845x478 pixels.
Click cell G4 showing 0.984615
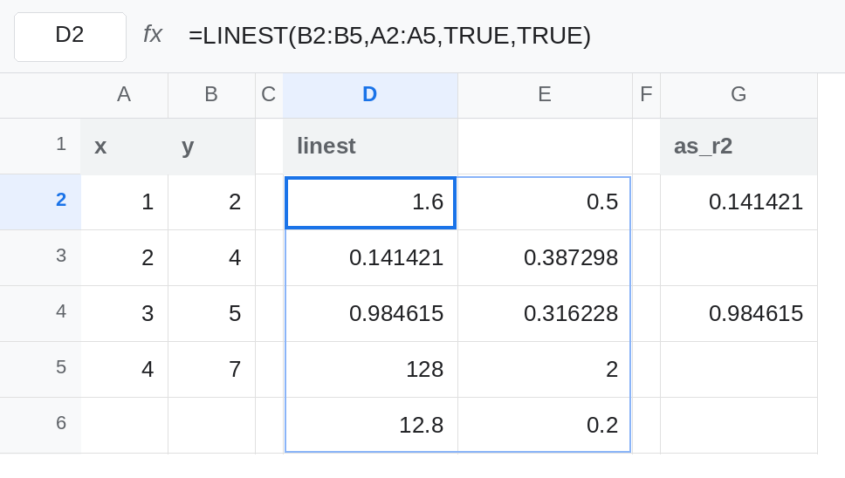(x=739, y=314)
